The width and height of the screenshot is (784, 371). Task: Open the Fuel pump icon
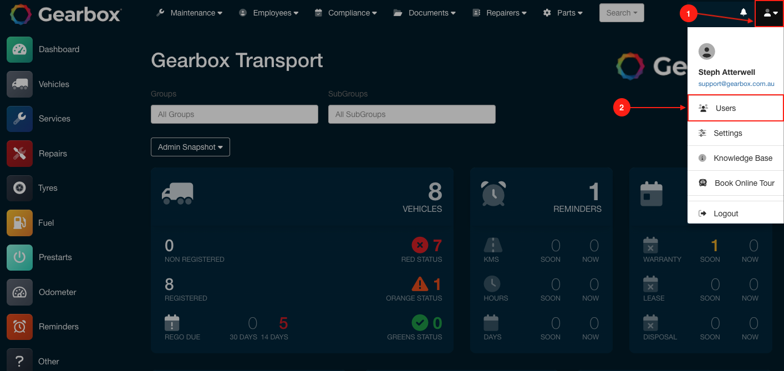(x=19, y=223)
